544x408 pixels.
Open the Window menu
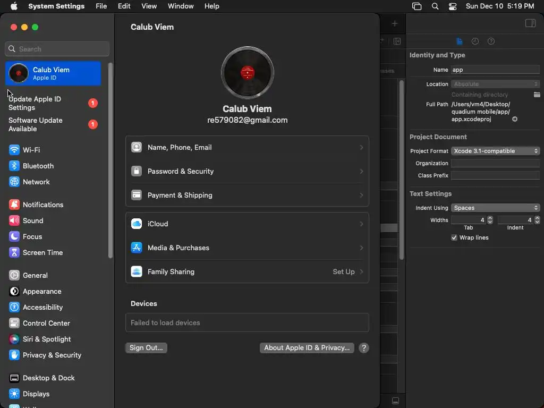pos(181,6)
